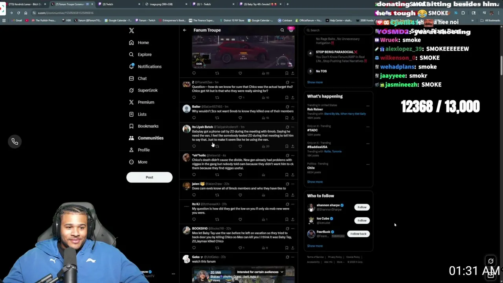Repost the red car video post
This screenshot has width=503, height=283.
tap(217, 73)
